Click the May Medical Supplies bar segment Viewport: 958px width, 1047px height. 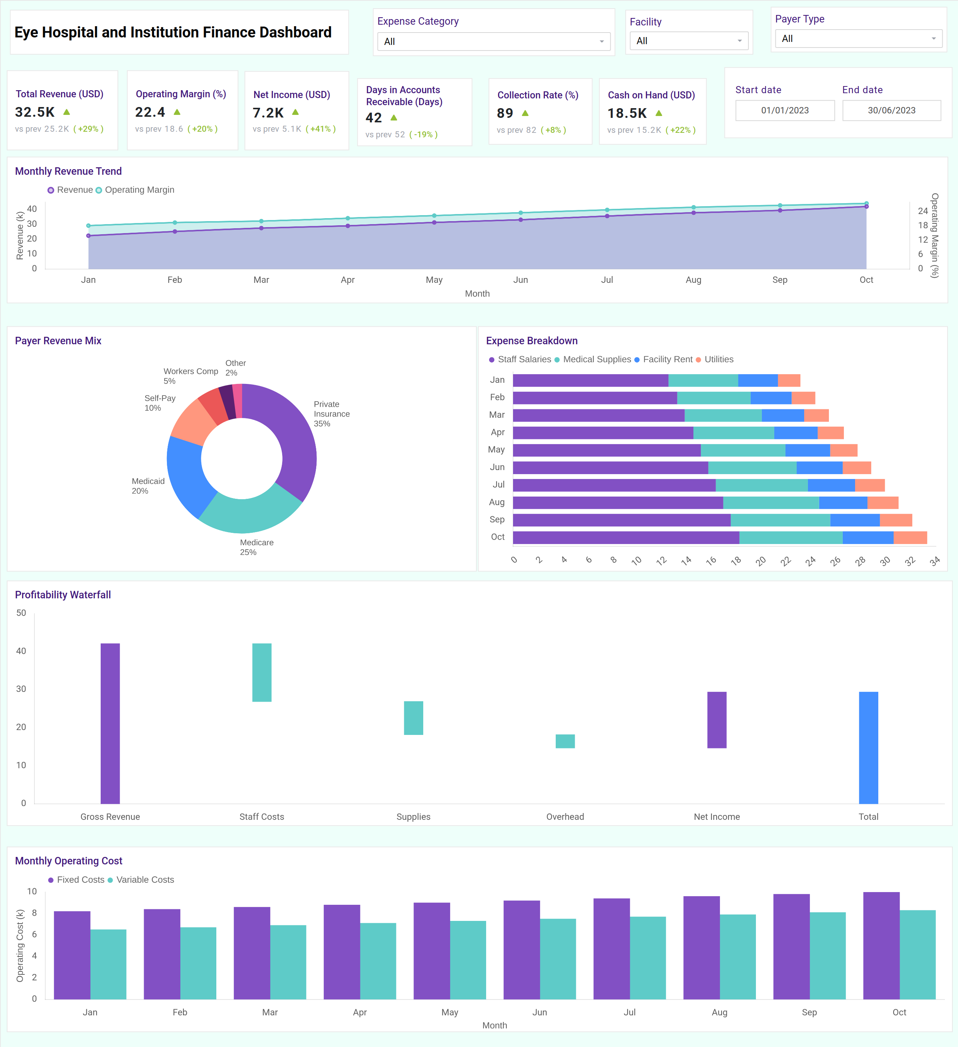(743, 450)
